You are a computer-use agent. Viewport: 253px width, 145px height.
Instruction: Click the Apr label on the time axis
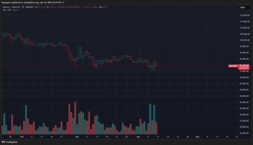pos(138,137)
